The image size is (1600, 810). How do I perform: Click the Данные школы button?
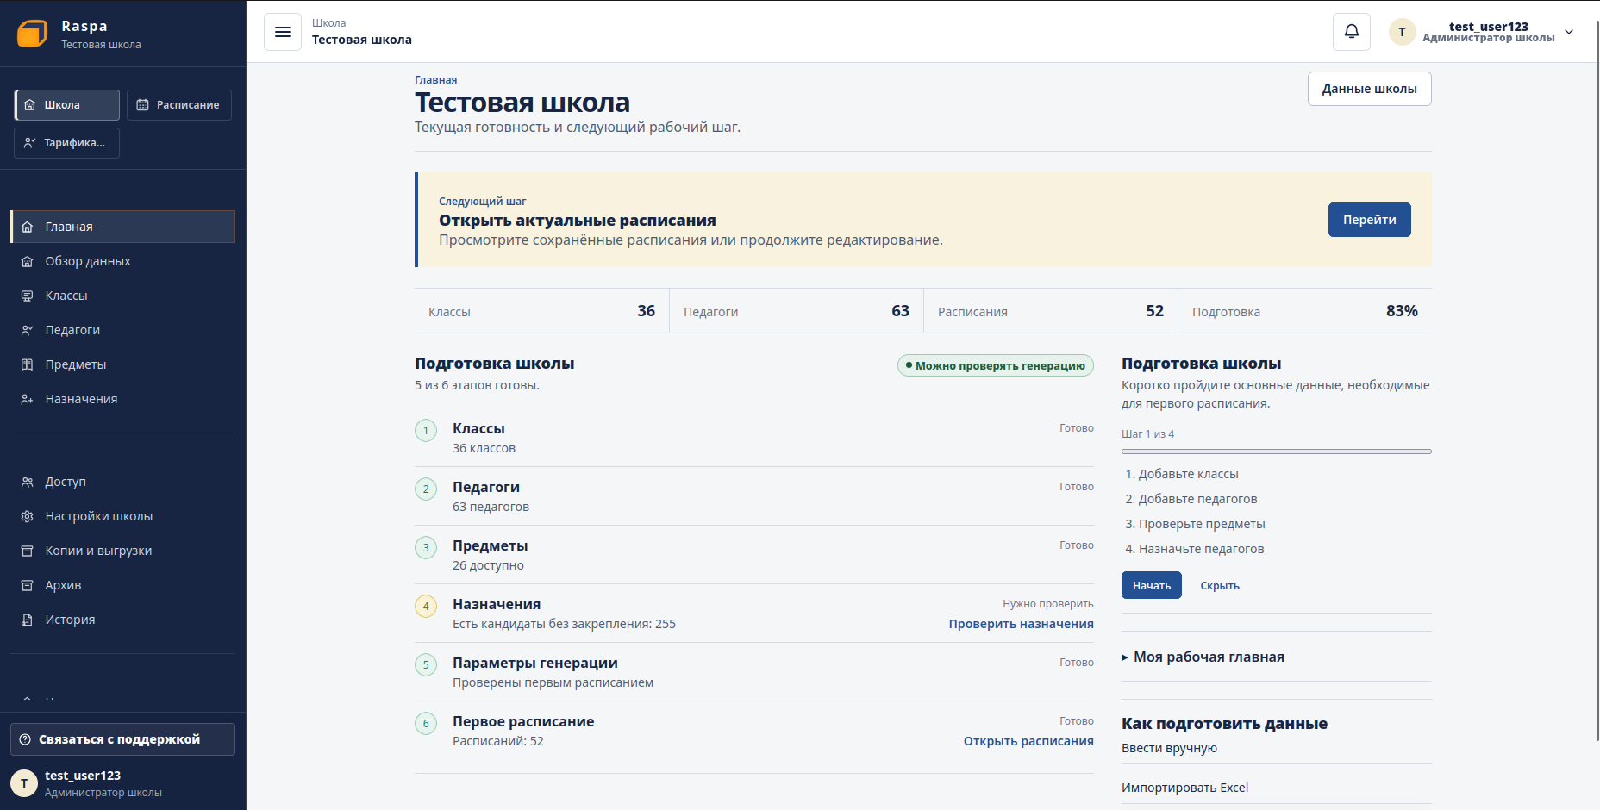pyautogui.click(x=1370, y=89)
